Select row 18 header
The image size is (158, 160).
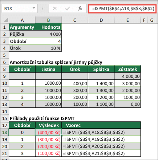pos(5,132)
